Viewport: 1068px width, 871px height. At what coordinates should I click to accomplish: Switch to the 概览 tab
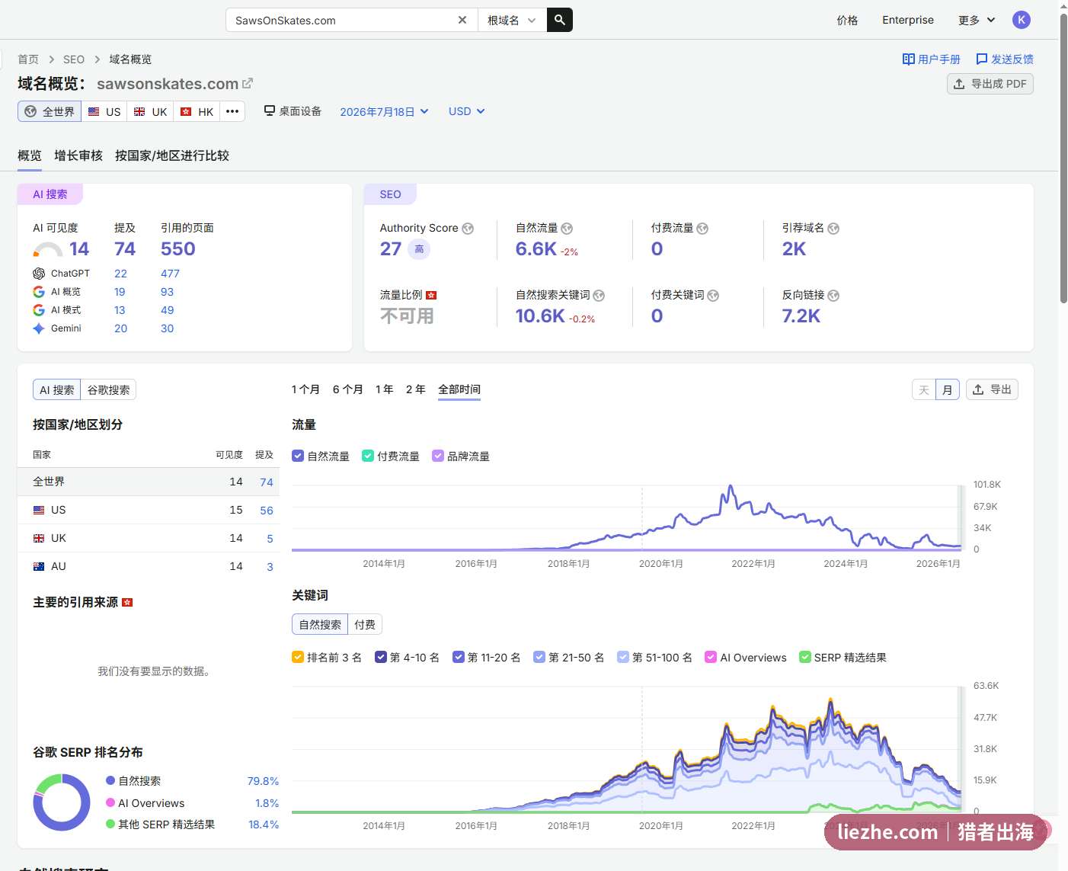click(30, 155)
